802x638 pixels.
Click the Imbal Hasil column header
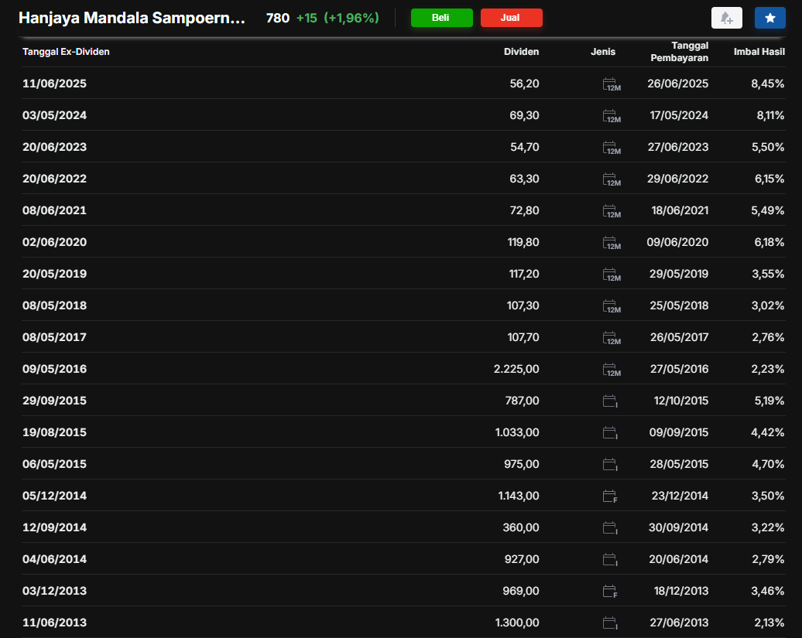click(759, 52)
